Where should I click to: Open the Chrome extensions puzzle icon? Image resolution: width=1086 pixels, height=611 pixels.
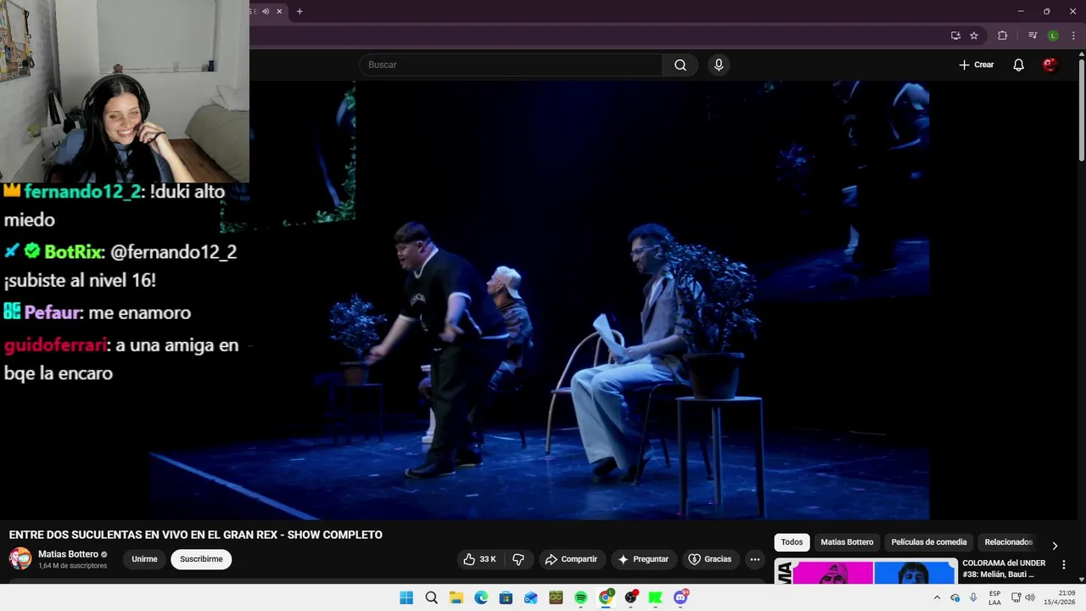coord(1002,36)
